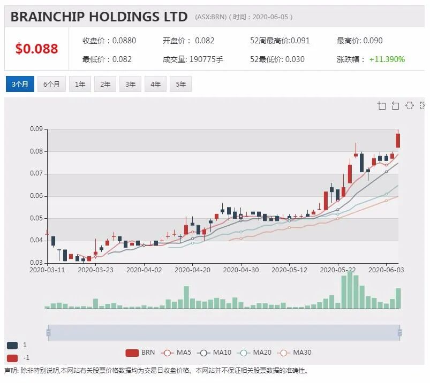430x383 pixels.
Task: Click the 开盘价 0.082 value
Action: (188, 41)
